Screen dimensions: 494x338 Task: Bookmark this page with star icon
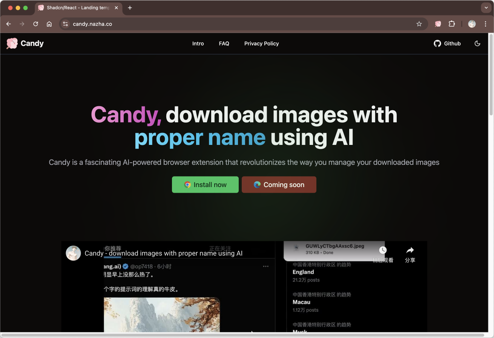419,24
